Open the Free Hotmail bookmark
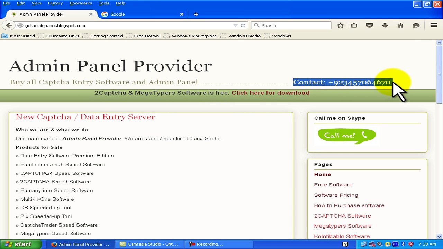The height and width of the screenshot is (249, 443). click(x=143, y=36)
